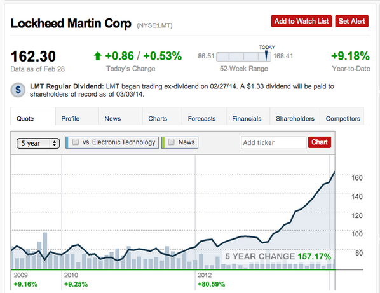Click the 52-week high 168.41
The height and width of the screenshot is (293, 380).
(x=283, y=56)
